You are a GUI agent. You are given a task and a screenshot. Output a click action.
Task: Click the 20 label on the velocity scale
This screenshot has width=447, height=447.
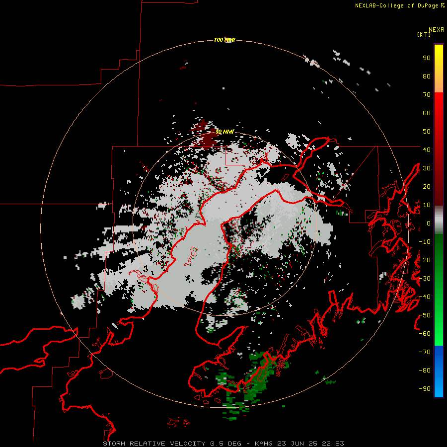point(427,186)
